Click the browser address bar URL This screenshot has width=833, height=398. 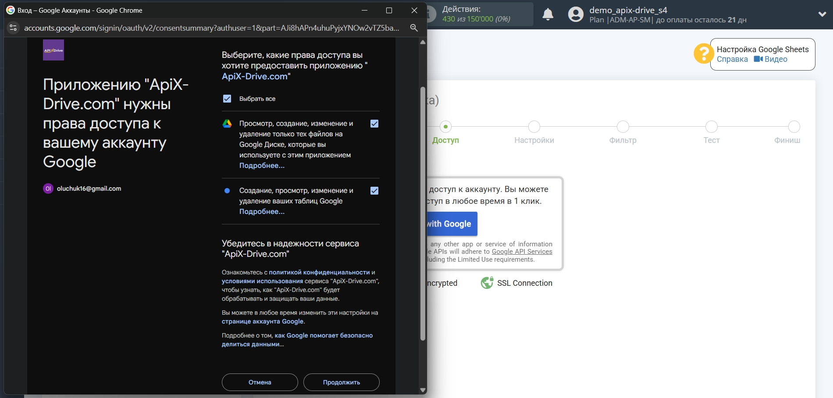(210, 28)
